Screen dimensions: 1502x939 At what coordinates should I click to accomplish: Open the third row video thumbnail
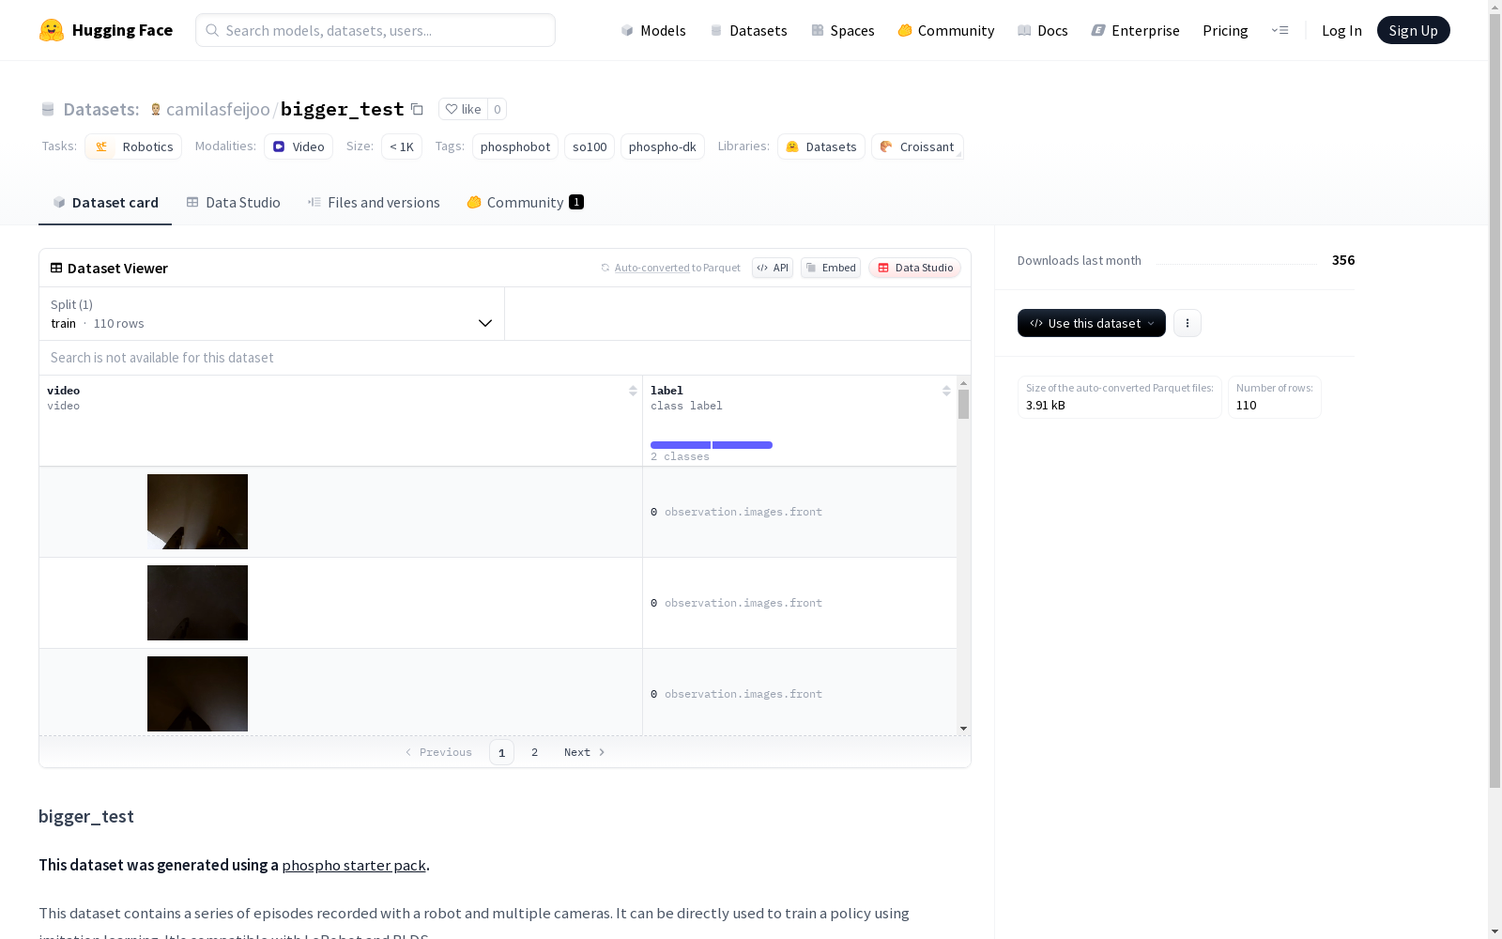pos(197,694)
